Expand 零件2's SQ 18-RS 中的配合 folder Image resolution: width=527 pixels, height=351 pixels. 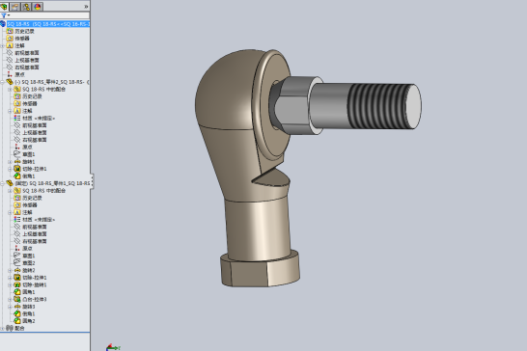point(10,90)
